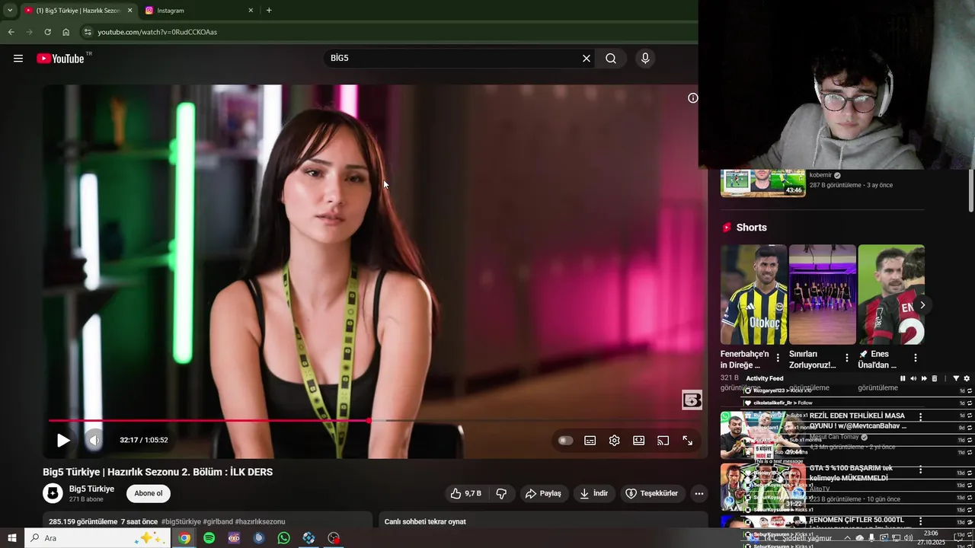Click YouTube page vertical scrollbar
The image size is (975, 548).
click(x=971, y=190)
